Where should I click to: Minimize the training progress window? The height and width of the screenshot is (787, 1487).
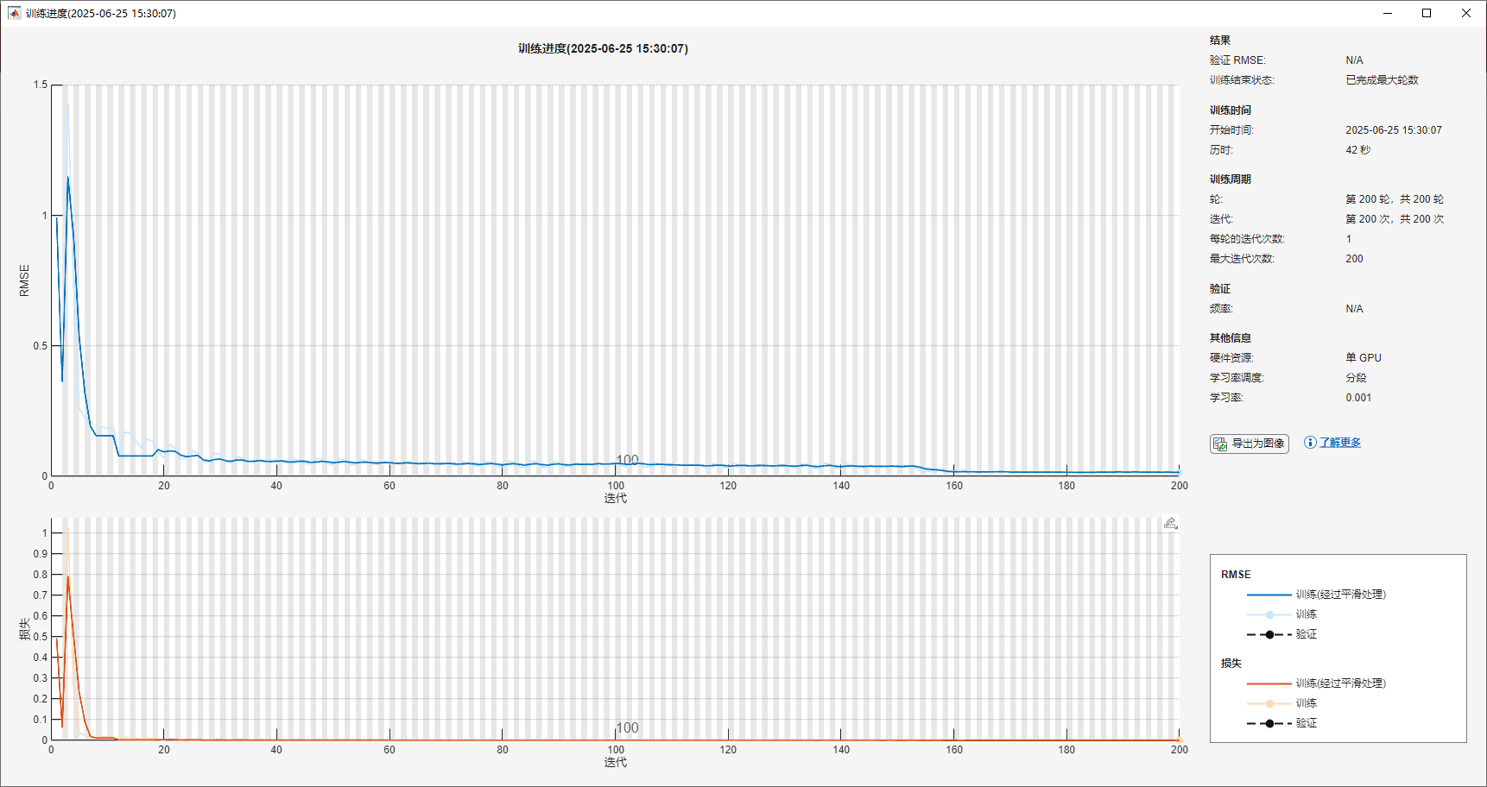point(1388,13)
